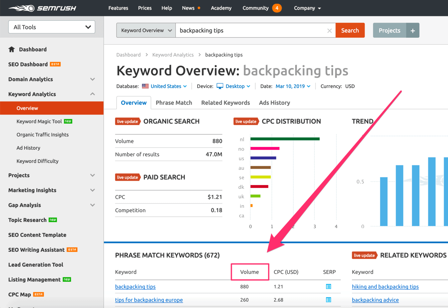The image size is (448, 308).
Task: Switch to the Phrase Match tab
Action: click(174, 103)
